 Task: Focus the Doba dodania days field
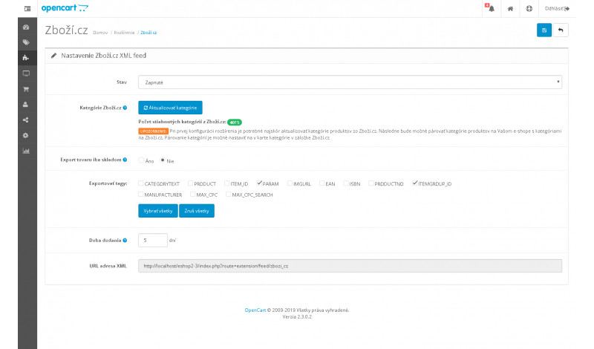tap(153, 241)
